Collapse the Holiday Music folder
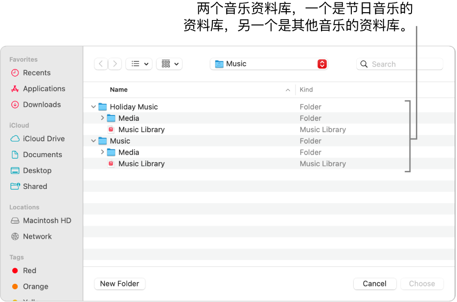Image resolution: width=457 pixels, height=302 pixels. click(93, 106)
